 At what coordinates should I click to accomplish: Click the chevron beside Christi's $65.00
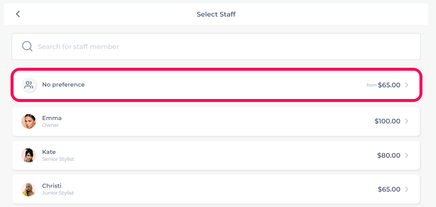407,189
